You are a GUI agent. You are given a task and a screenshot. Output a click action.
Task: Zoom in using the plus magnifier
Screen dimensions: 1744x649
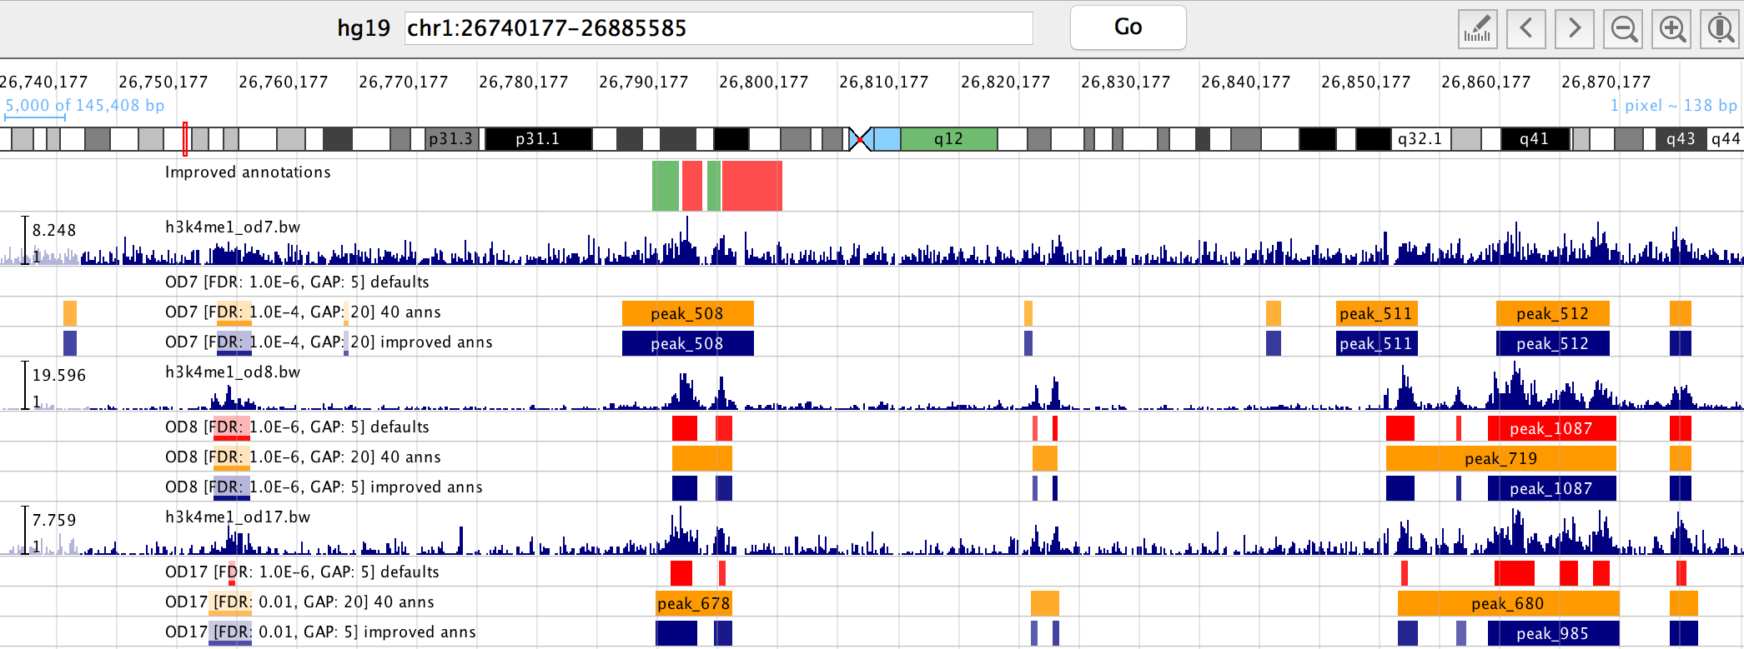1671,29
